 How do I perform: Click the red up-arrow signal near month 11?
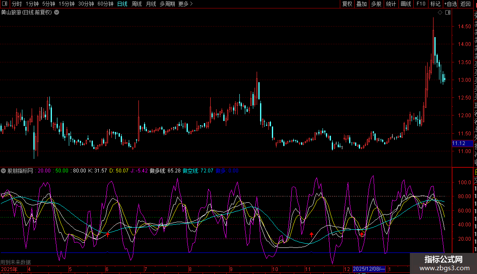312,235
